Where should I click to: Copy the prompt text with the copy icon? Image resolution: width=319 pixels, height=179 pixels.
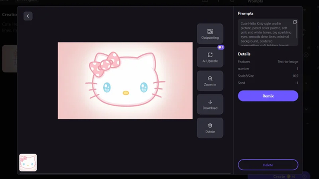click(295, 22)
